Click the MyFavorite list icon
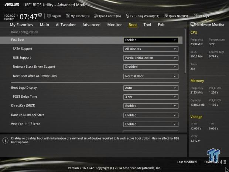 (x=68, y=16)
